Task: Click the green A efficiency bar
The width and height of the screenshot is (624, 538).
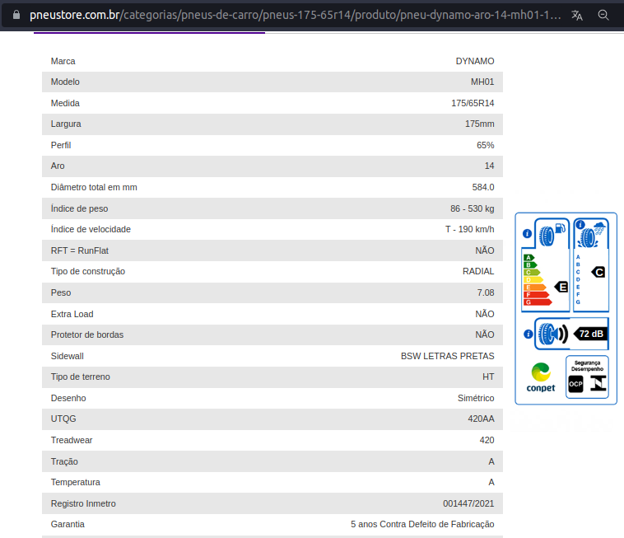Action: [529, 258]
